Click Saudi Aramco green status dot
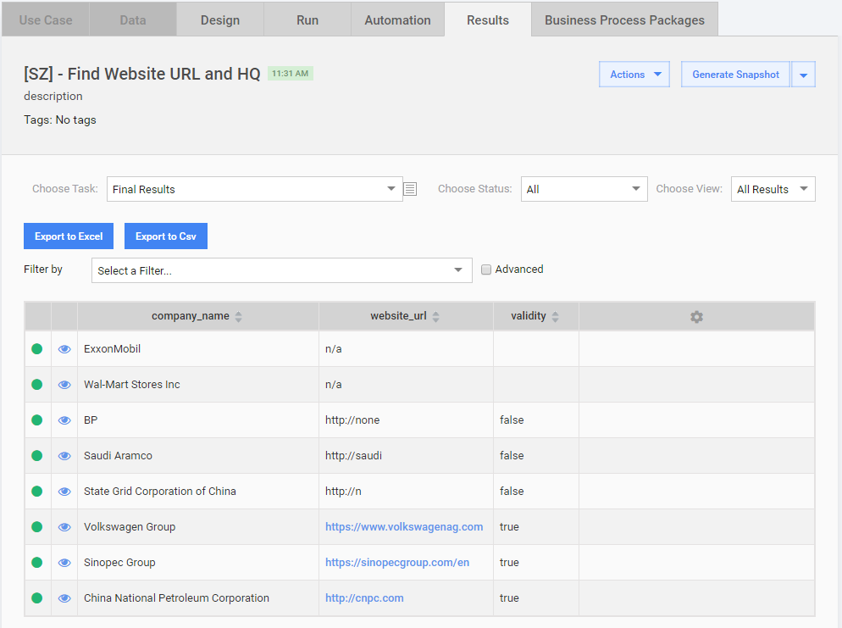This screenshot has height=628, width=842. tap(37, 456)
